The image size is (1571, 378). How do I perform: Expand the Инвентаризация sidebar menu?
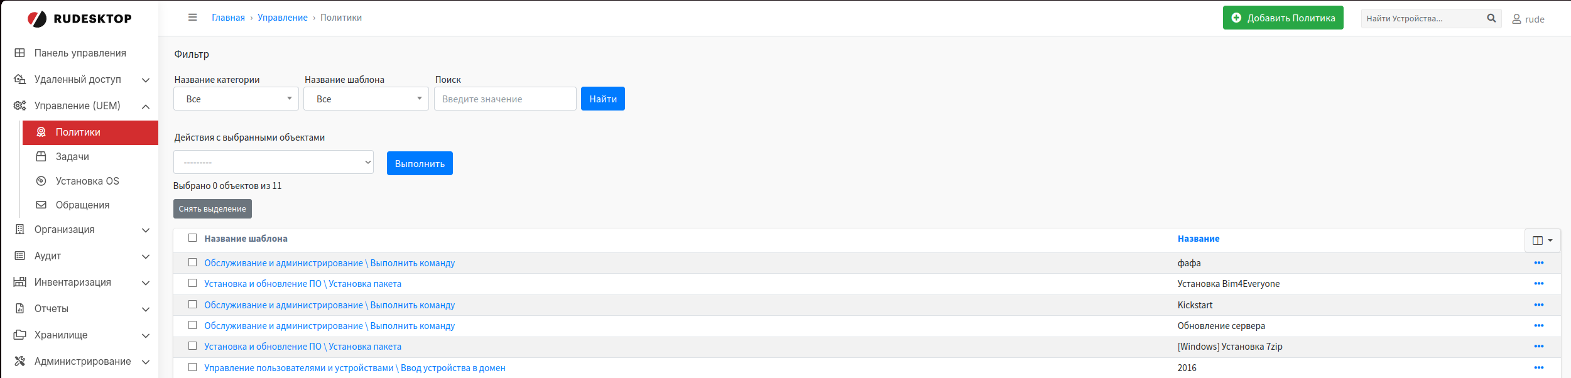[x=82, y=283]
